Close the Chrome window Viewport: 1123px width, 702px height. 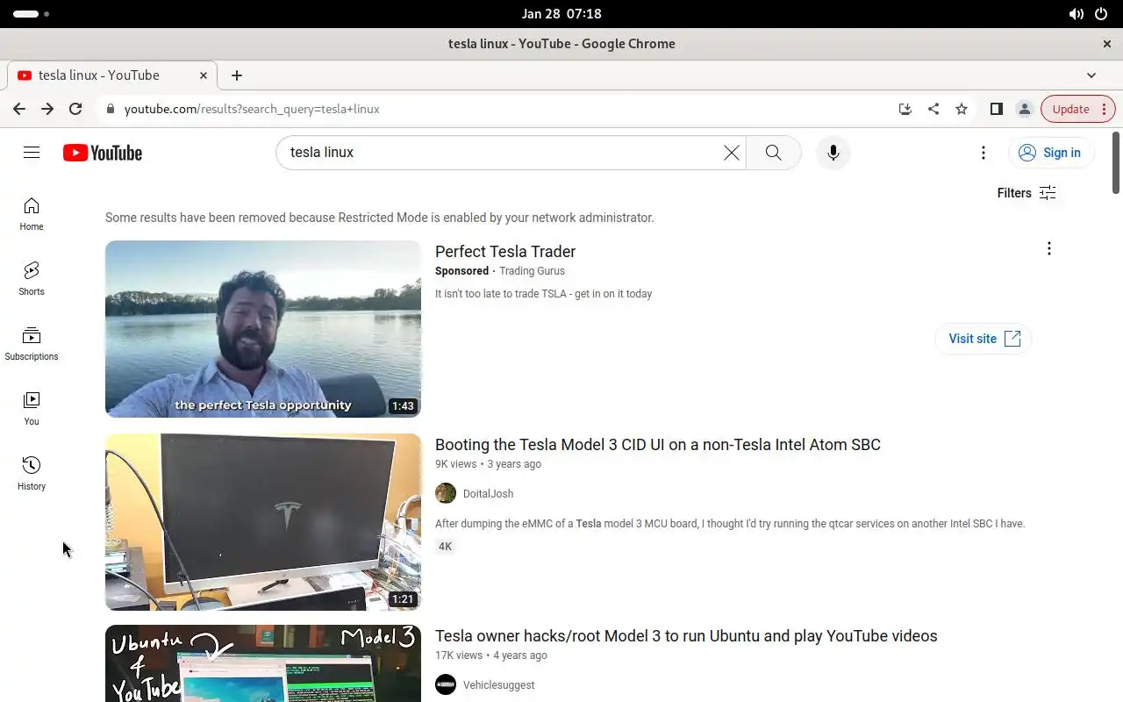point(1107,44)
